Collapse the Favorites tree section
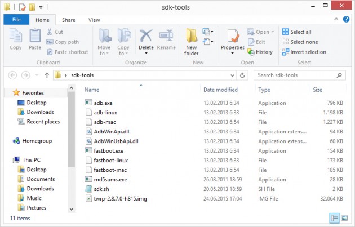The height and width of the screenshot is (227, 355). (x=7, y=93)
